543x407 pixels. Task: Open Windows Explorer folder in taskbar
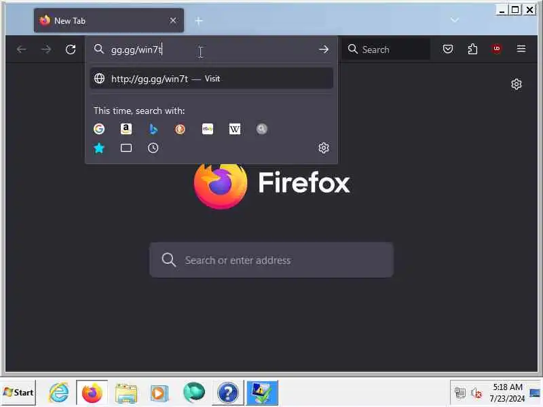pyautogui.click(x=126, y=393)
